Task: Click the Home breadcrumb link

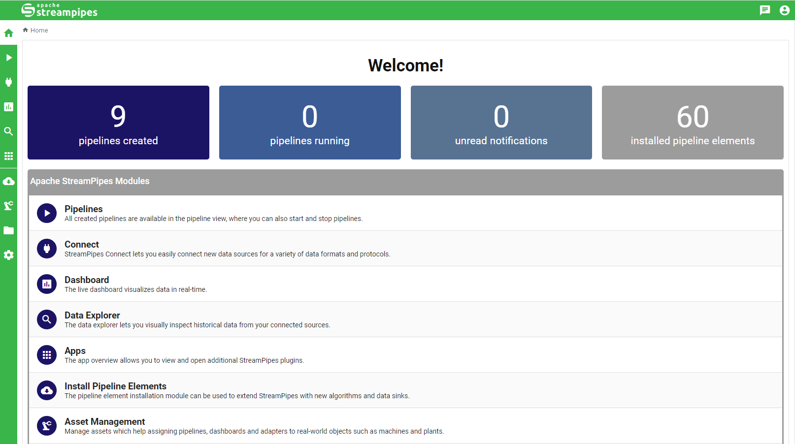Action: coord(39,31)
